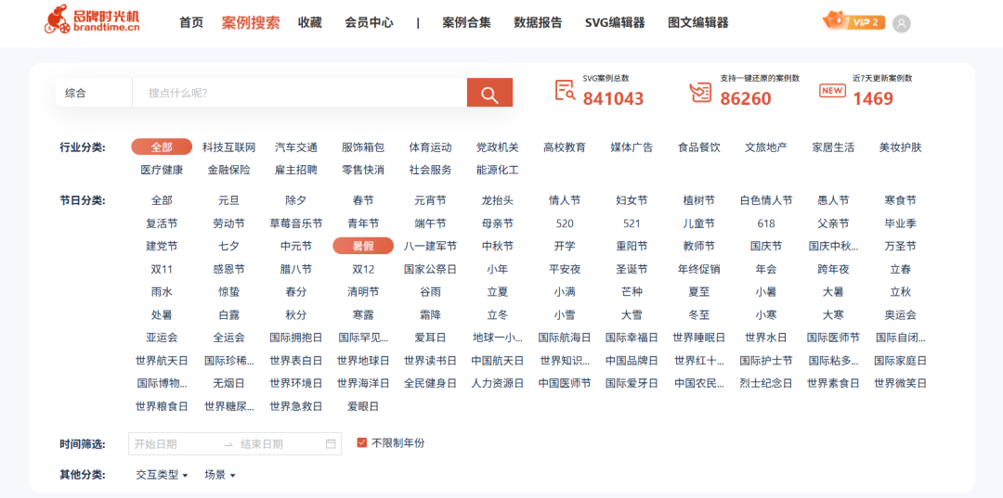Click the NEW badge icon
The image size is (1003, 498).
point(832,91)
